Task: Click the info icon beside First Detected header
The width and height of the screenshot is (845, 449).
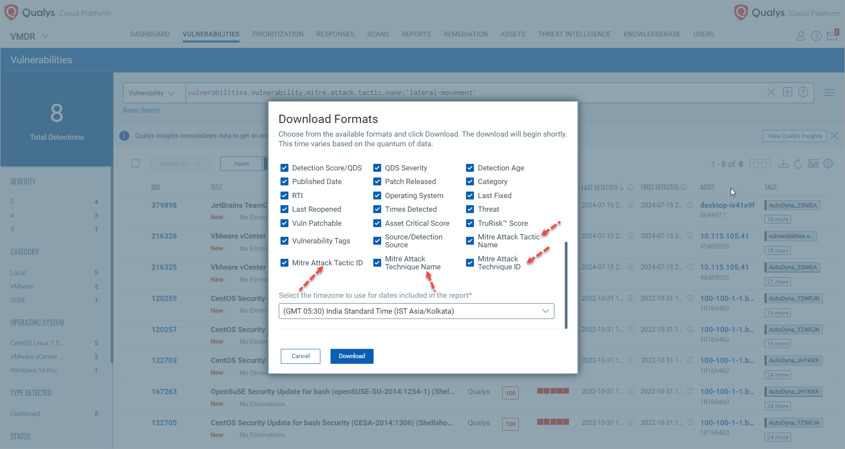Action: point(684,188)
